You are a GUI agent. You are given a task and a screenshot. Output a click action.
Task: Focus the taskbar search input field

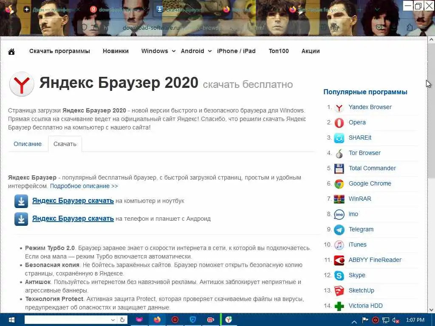coord(68,320)
